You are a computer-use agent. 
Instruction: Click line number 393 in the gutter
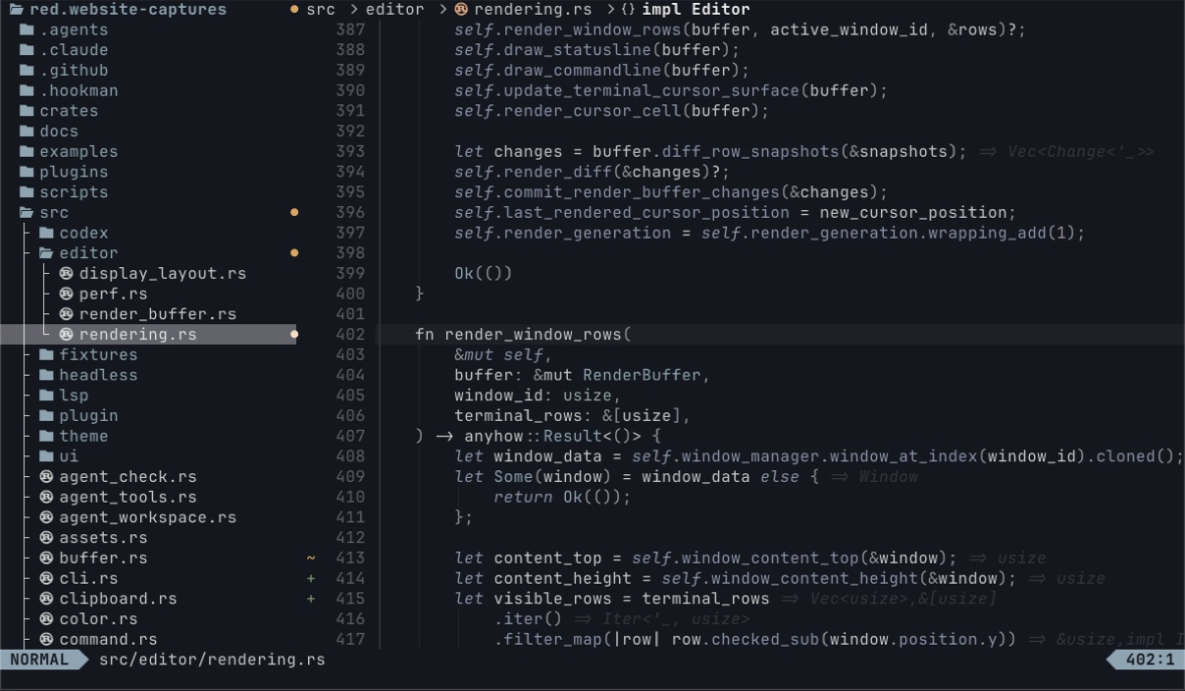point(350,151)
